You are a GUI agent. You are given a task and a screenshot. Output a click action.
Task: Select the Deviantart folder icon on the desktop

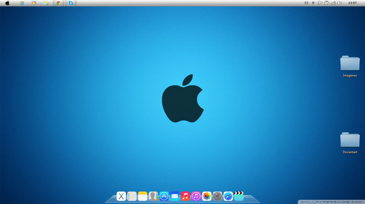pos(350,139)
